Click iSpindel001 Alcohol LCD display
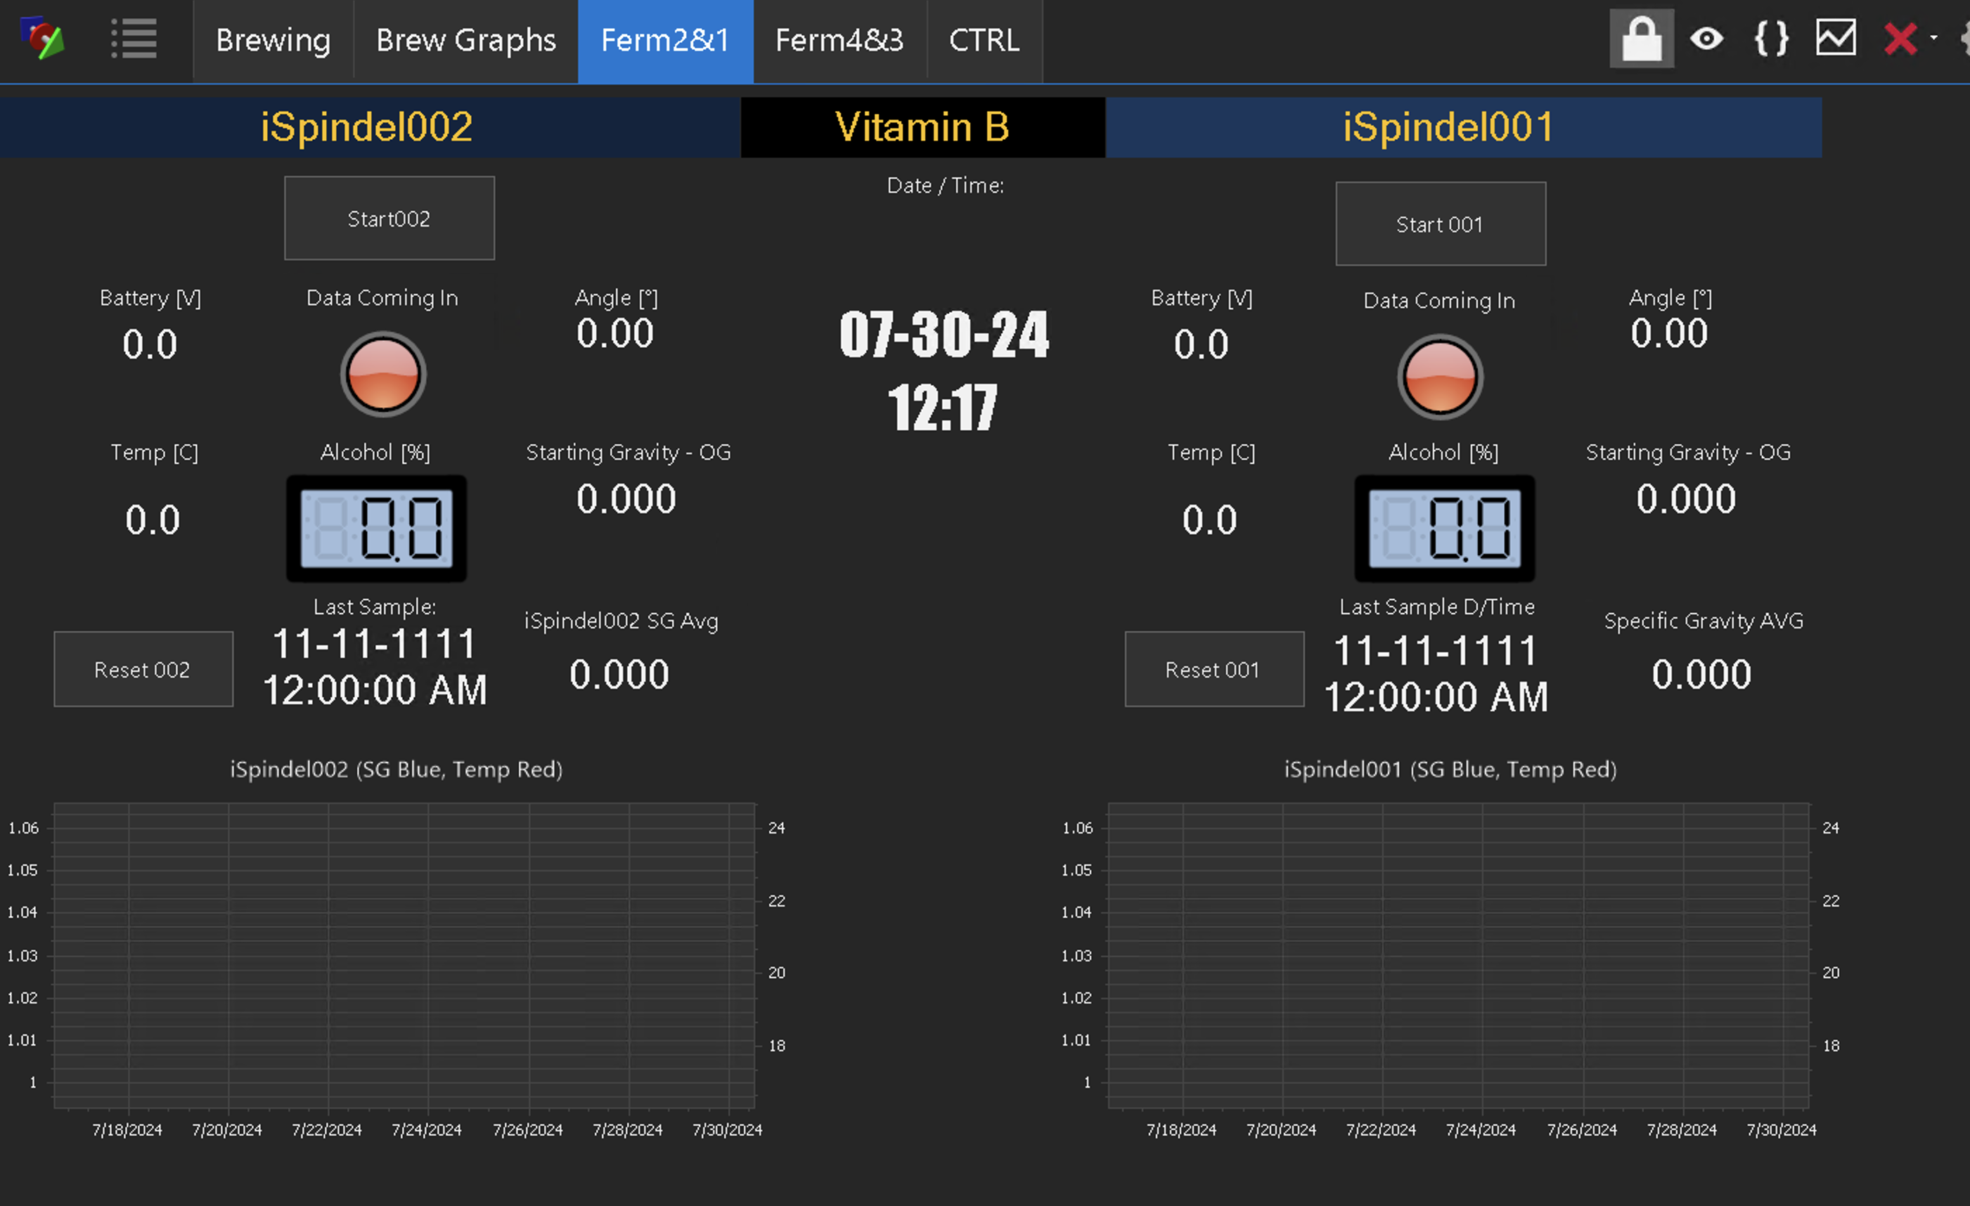This screenshot has width=1970, height=1206. tap(1445, 529)
